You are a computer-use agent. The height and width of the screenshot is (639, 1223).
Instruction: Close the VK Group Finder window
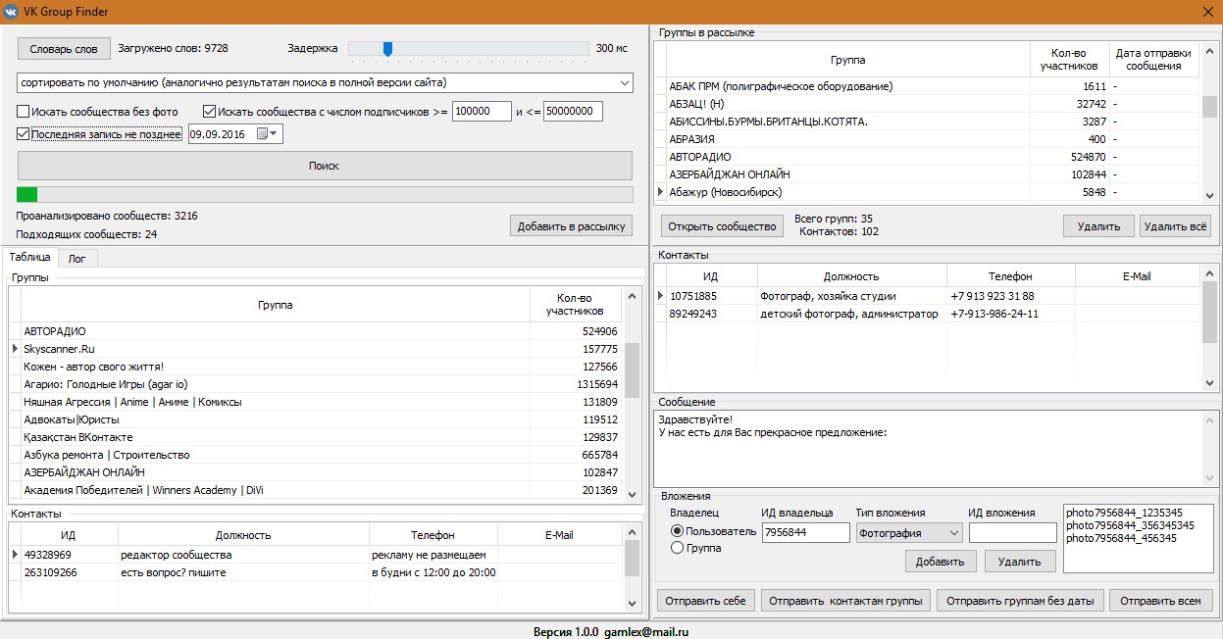[1207, 12]
